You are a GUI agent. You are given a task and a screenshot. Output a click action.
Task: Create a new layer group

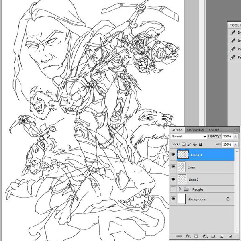[213, 236]
